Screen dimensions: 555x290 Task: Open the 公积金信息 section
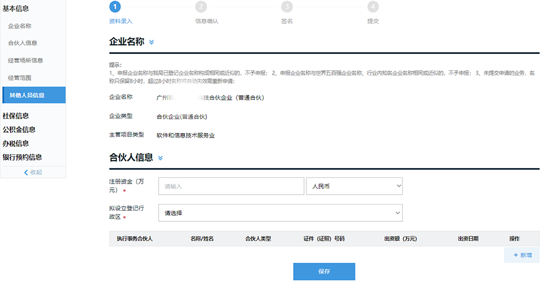coord(19,129)
